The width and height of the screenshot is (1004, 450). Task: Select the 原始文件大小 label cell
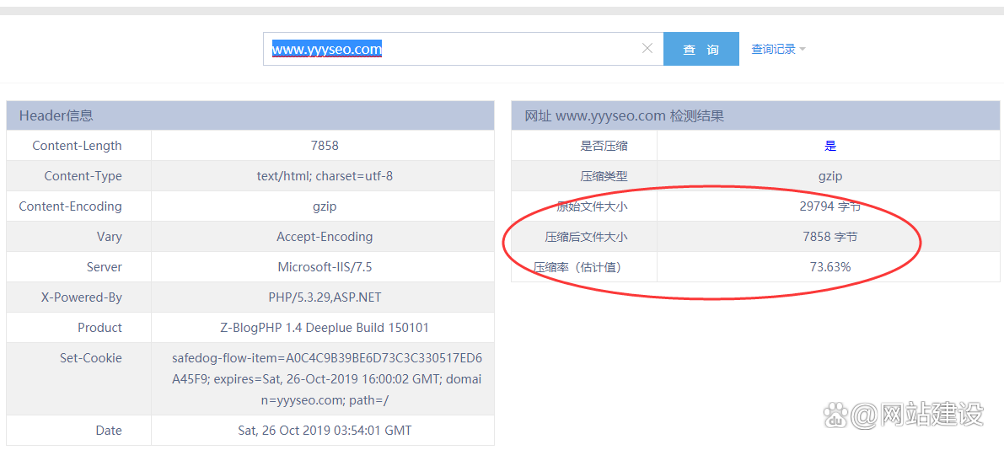coord(584,206)
